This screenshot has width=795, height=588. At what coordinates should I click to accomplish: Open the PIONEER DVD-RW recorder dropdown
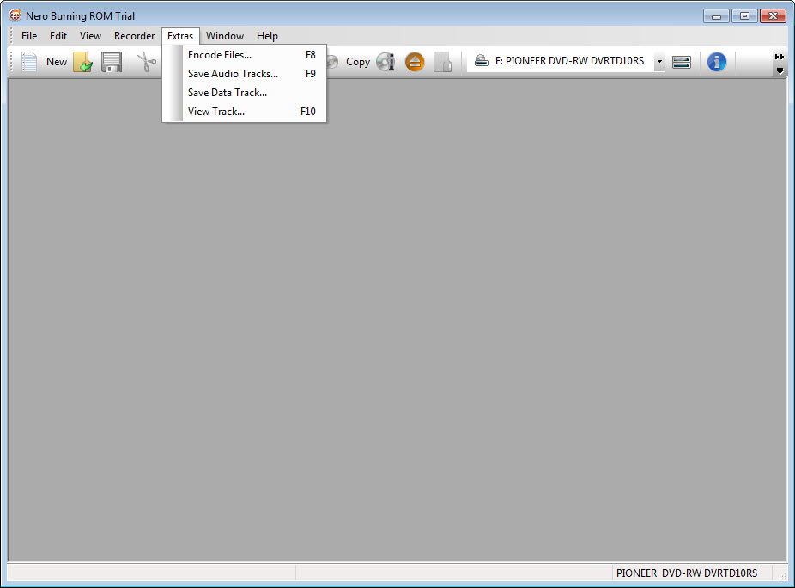[x=659, y=61]
